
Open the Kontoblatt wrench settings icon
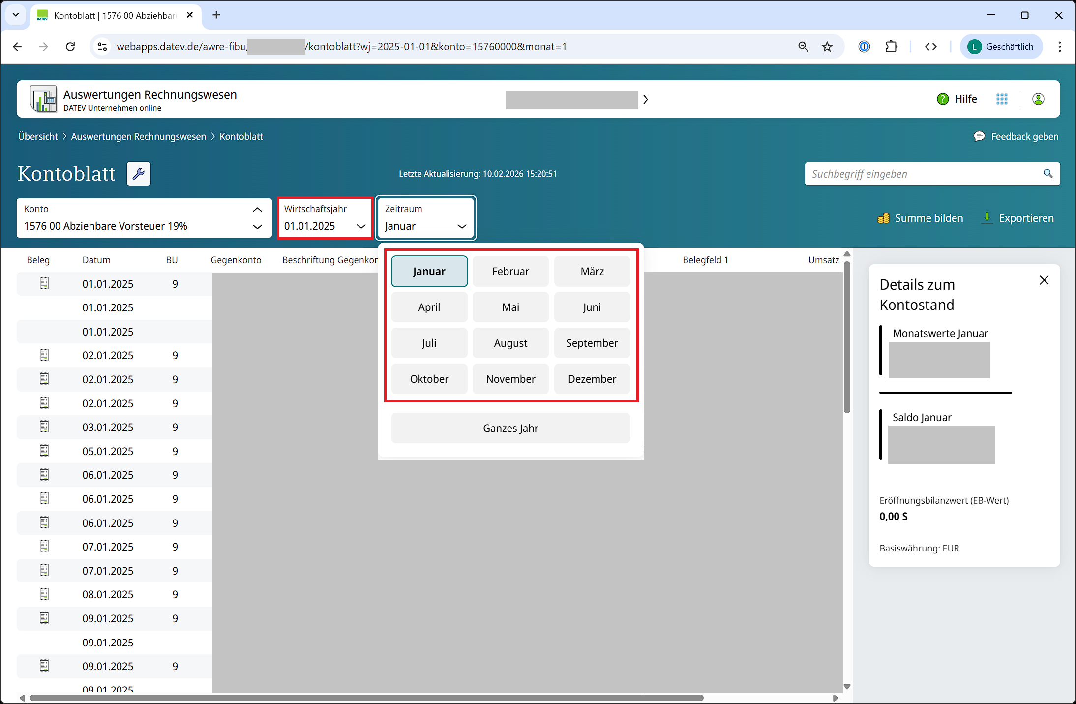[x=139, y=174]
